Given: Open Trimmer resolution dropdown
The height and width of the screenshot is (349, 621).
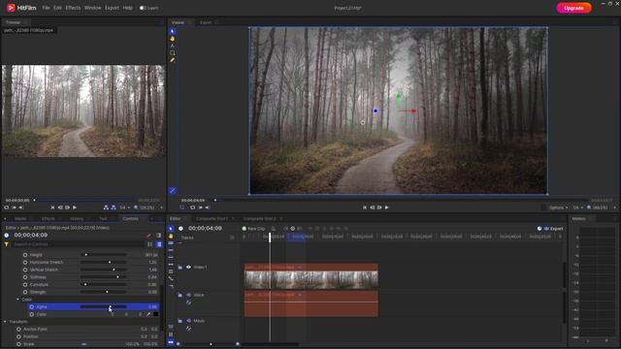Looking at the screenshot, I should coord(125,207).
